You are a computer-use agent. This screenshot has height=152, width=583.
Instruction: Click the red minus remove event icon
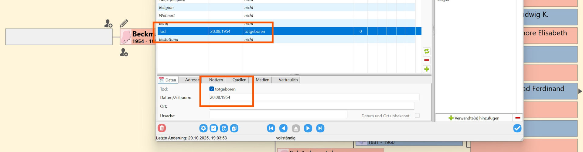pyautogui.click(x=427, y=60)
